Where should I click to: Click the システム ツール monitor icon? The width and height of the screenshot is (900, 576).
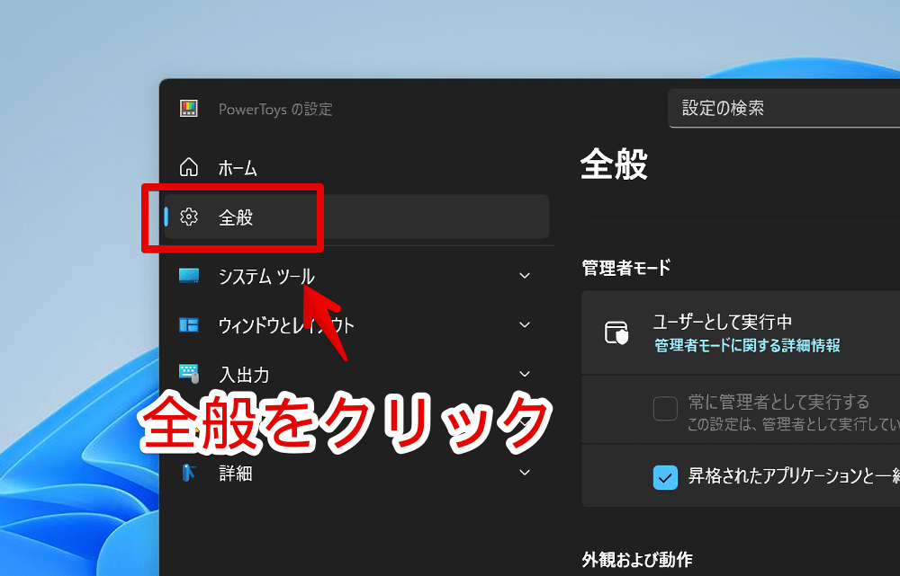click(x=189, y=276)
